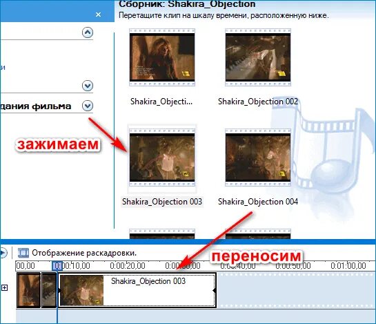Click the timeline playhead marker

click(57, 266)
